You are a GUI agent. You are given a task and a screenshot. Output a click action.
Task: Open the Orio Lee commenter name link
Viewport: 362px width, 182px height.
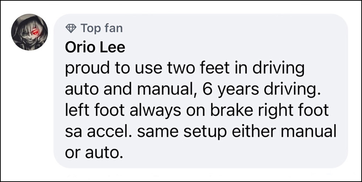pyautogui.click(x=95, y=48)
